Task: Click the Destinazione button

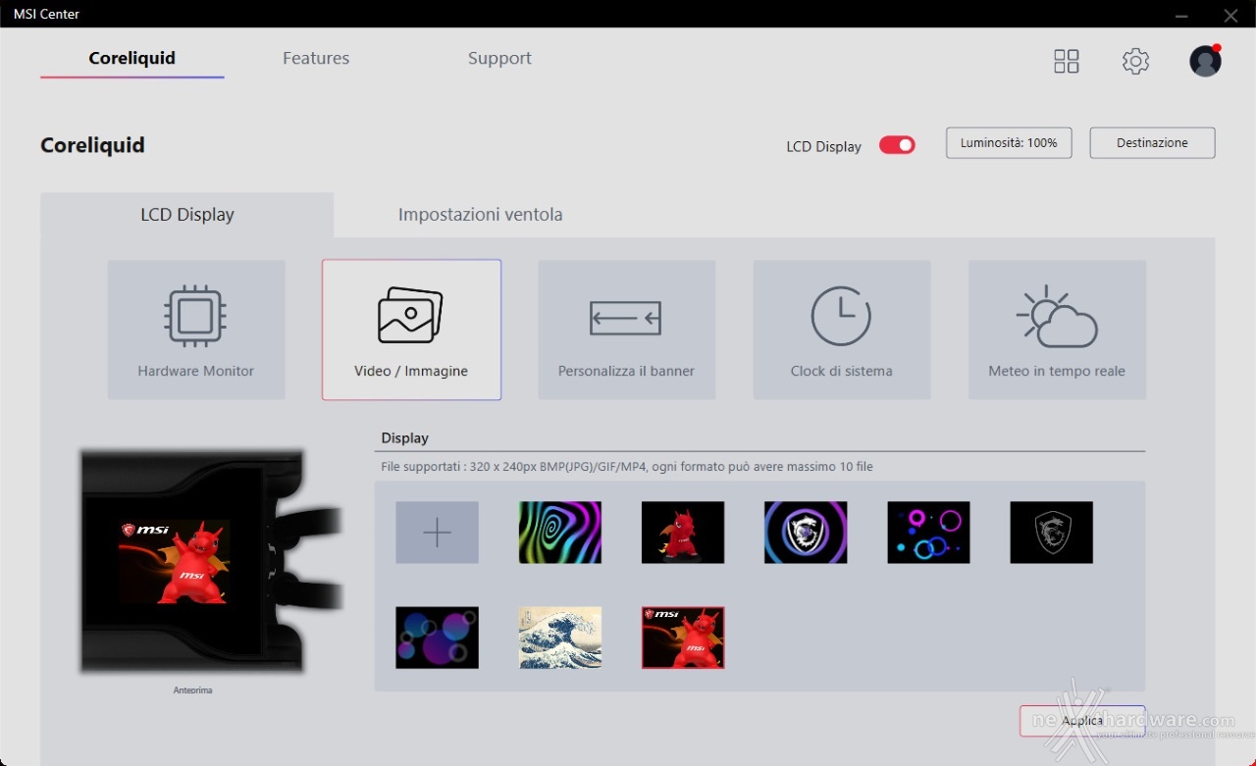Action: point(1152,143)
